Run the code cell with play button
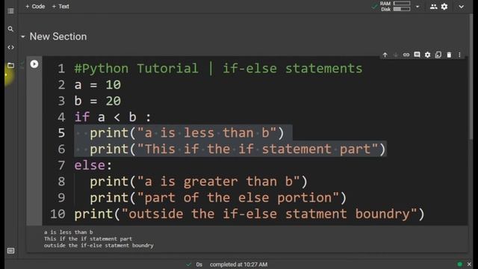The width and height of the screenshot is (478, 269). [34, 64]
